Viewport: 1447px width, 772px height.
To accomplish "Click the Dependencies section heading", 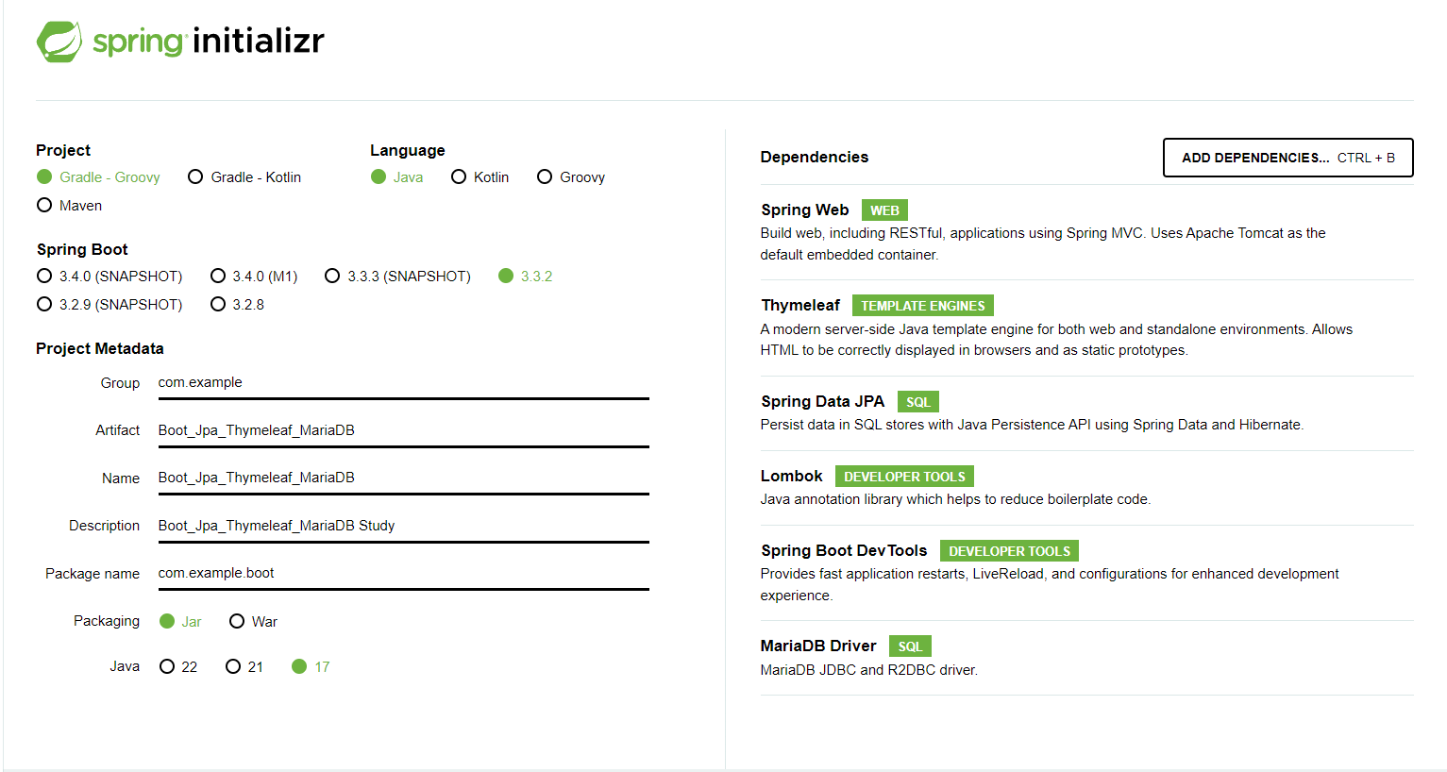I will [815, 157].
